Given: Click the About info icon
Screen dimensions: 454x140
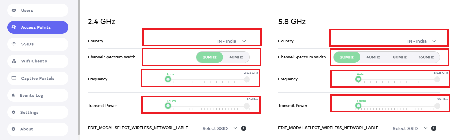Looking at the screenshot, I should (x=13, y=129).
